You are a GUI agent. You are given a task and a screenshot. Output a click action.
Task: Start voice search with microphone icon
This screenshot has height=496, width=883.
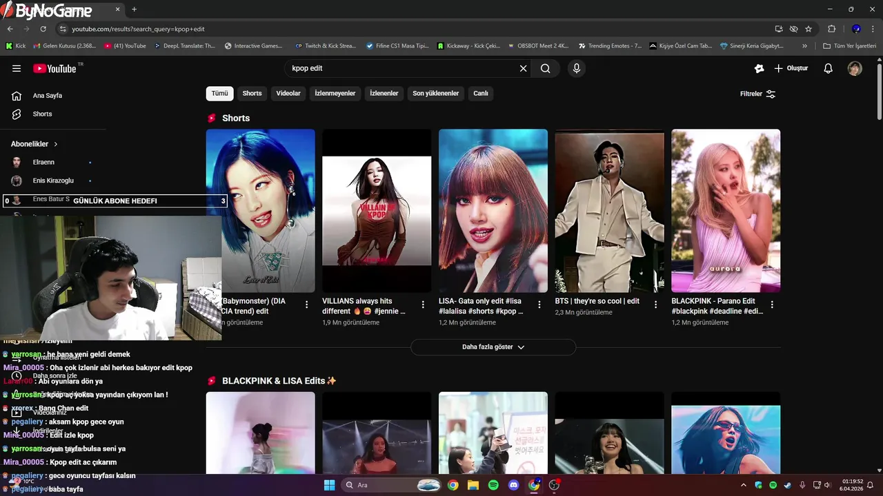point(577,68)
